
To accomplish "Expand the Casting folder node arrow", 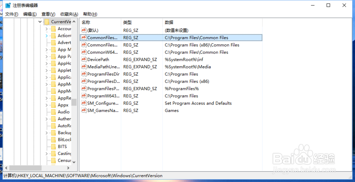I will (x=47, y=154).
